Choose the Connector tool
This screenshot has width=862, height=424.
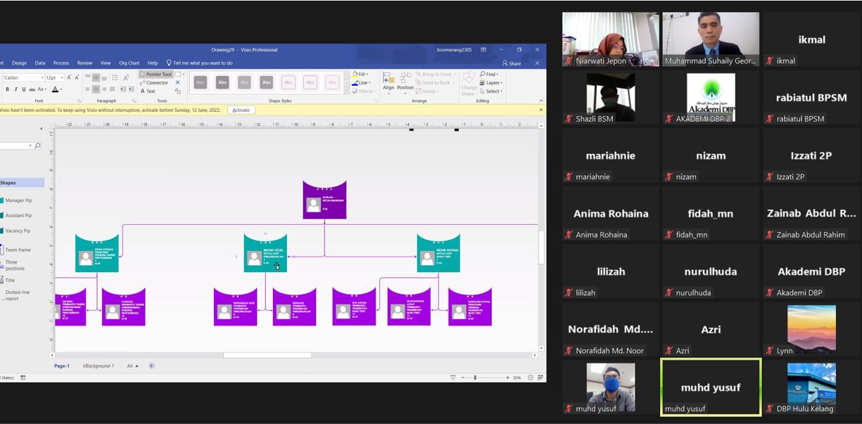point(156,83)
